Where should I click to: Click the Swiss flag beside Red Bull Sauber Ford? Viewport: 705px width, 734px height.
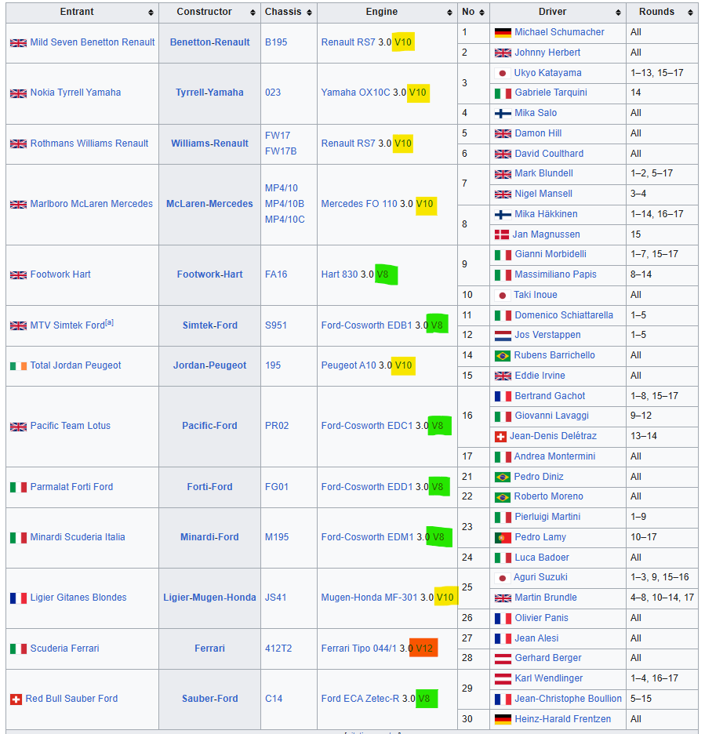click(x=16, y=699)
